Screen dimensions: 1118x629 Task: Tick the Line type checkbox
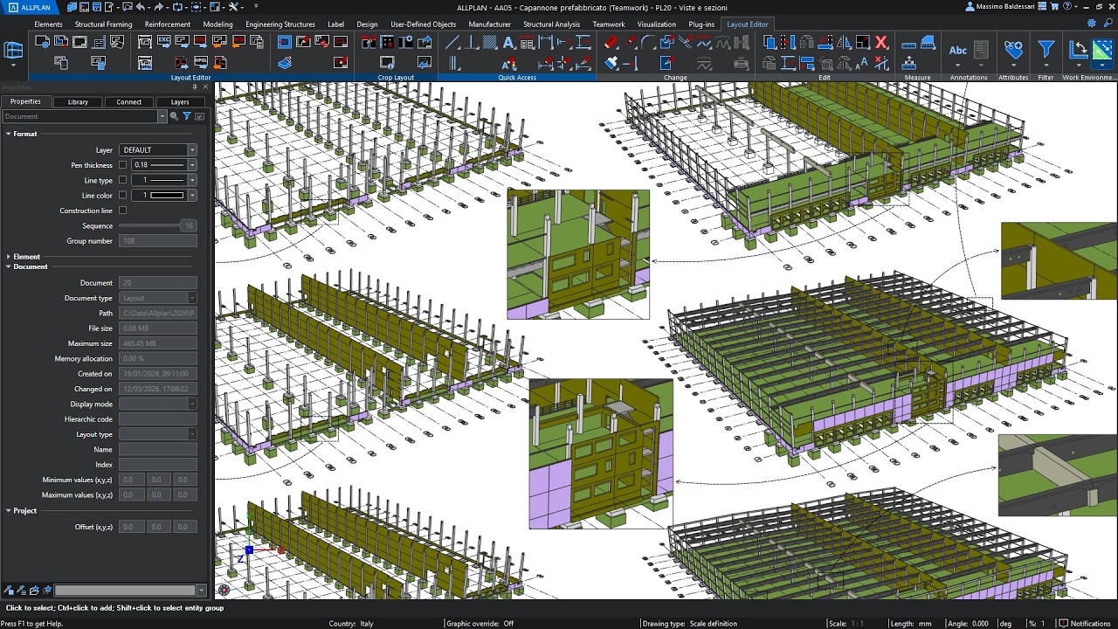tap(122, 180)
